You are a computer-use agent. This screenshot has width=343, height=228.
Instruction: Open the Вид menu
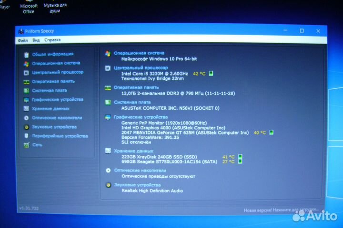point(36,40)
